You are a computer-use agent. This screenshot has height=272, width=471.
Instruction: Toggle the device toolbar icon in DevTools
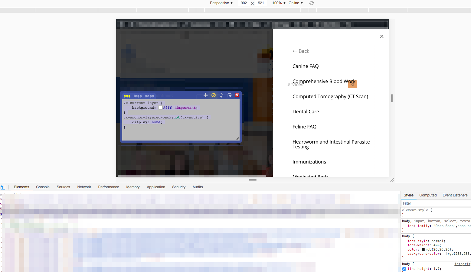[x=3, y=187]
